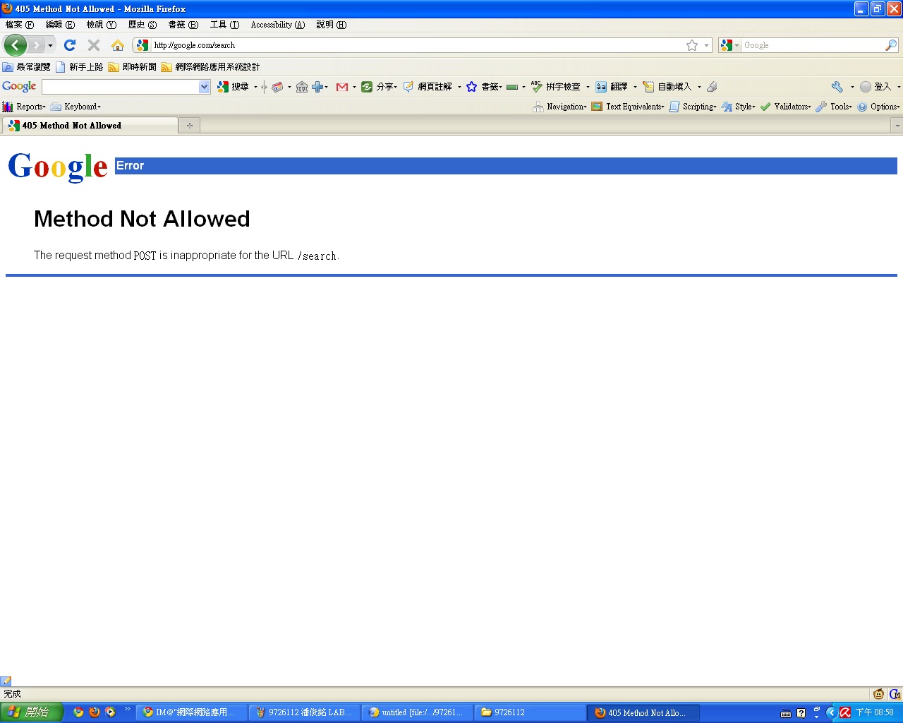903x723 pixels.
Task: Open Google toolbar wrench settings
Action: click(x=837, y=87)
